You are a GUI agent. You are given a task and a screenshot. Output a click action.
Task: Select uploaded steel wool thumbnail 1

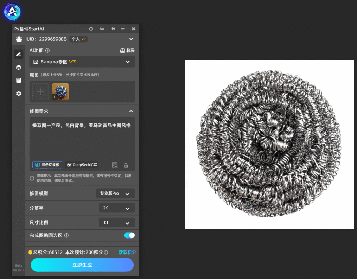60,92
